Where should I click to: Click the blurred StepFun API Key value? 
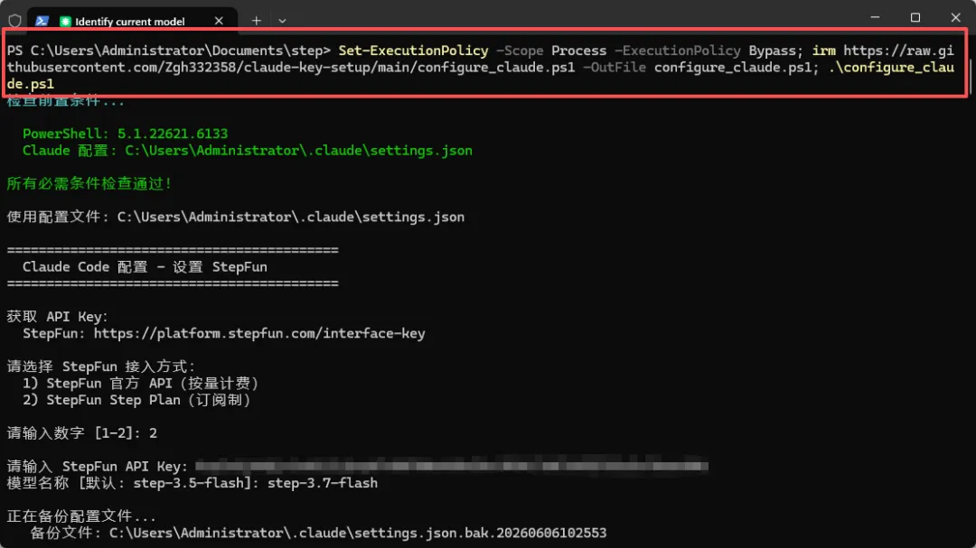(452, 466)
